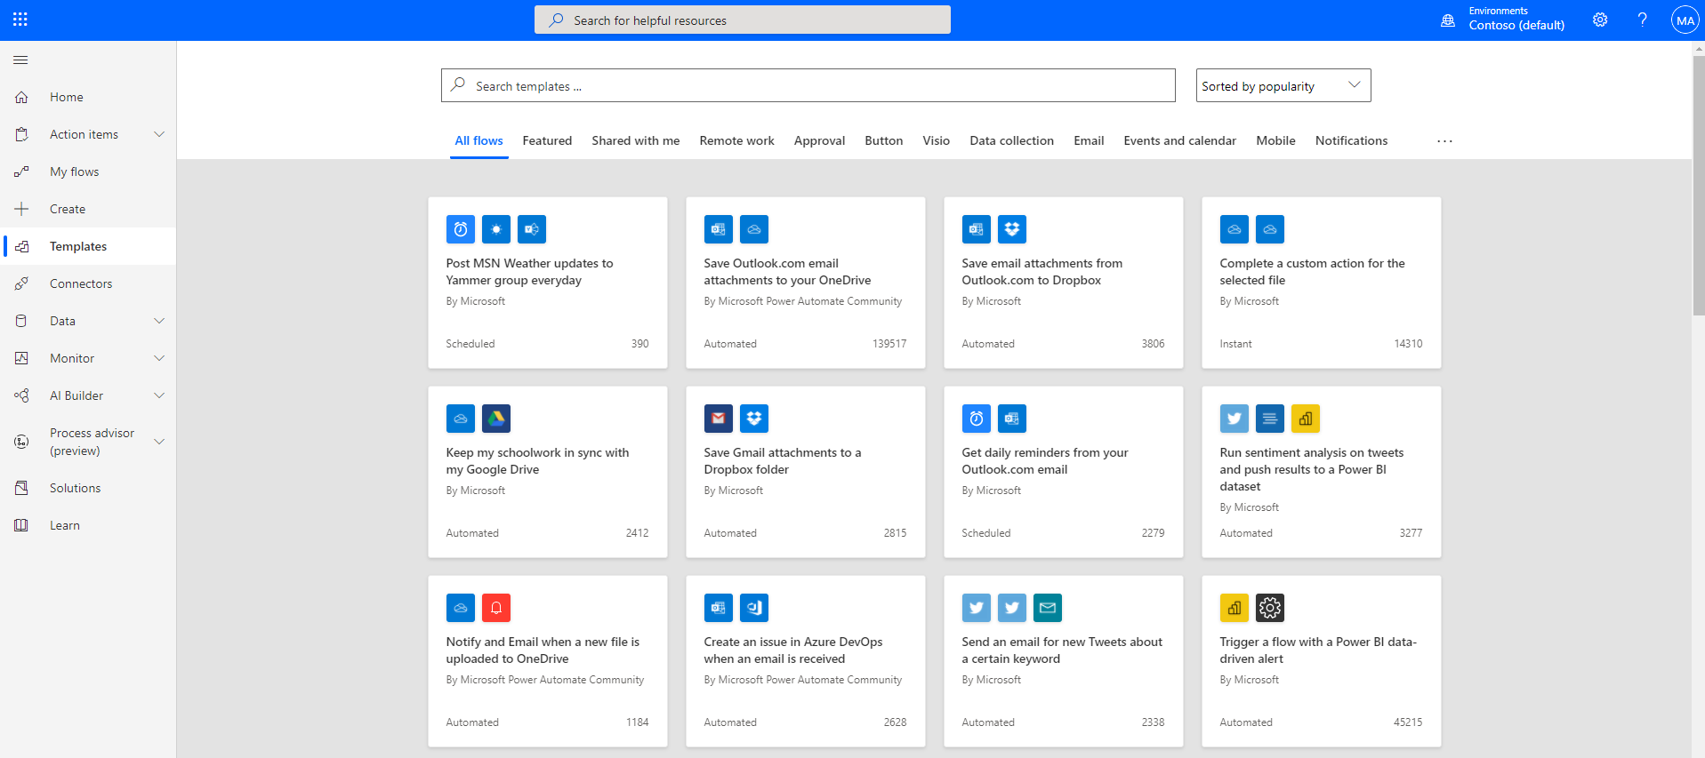Open Complete a custom action for selected file template

pos(1321,283)
